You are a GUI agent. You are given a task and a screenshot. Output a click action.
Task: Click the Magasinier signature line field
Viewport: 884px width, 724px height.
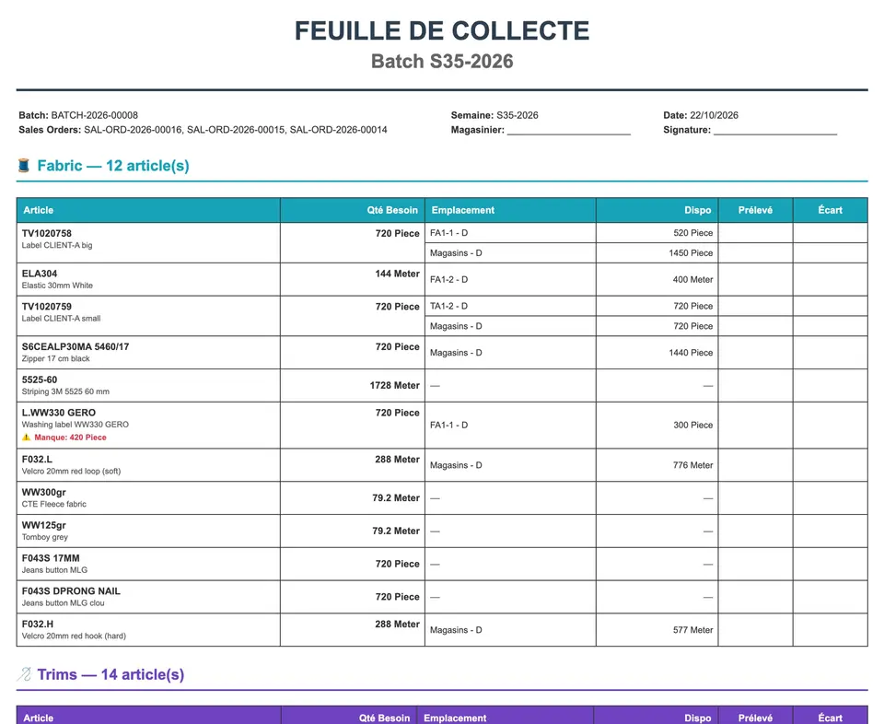pos(569,130)
